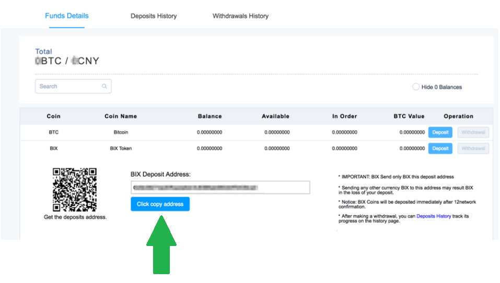This screenshot has width=500, height=283.
Task: Click the Operation column header
Action: point(459,116)
